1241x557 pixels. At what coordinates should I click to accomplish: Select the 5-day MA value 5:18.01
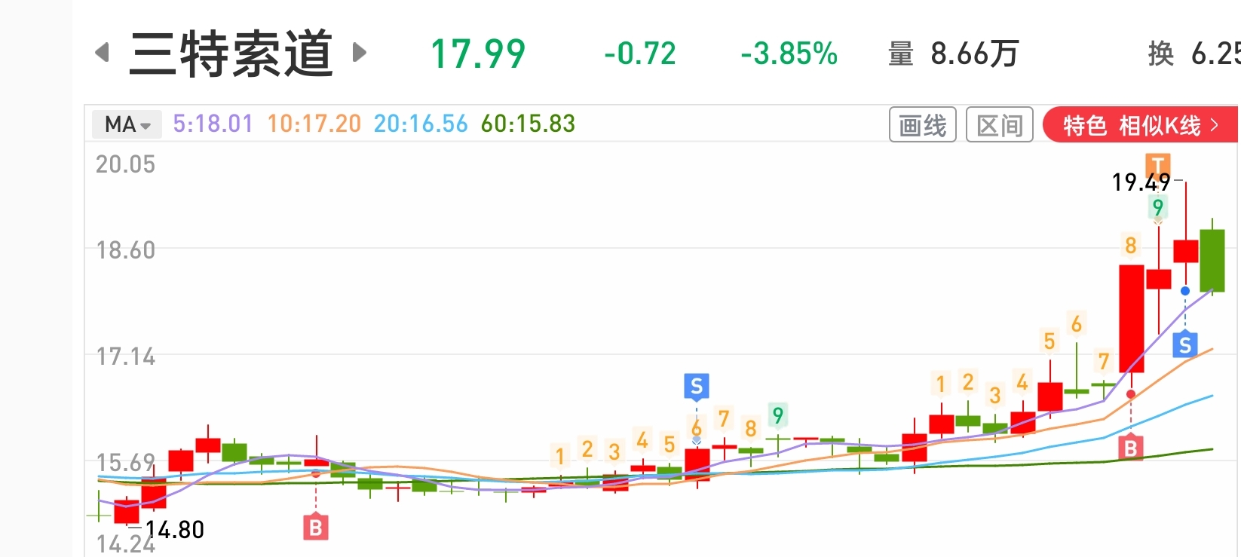pos(213,124)
